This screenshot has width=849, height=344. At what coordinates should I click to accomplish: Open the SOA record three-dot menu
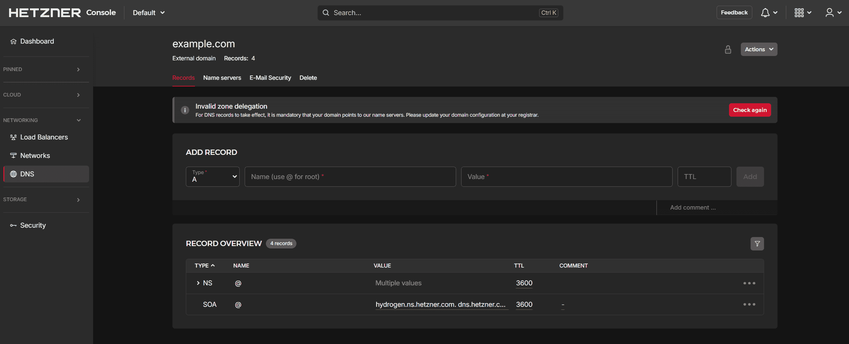click(749, 304)
